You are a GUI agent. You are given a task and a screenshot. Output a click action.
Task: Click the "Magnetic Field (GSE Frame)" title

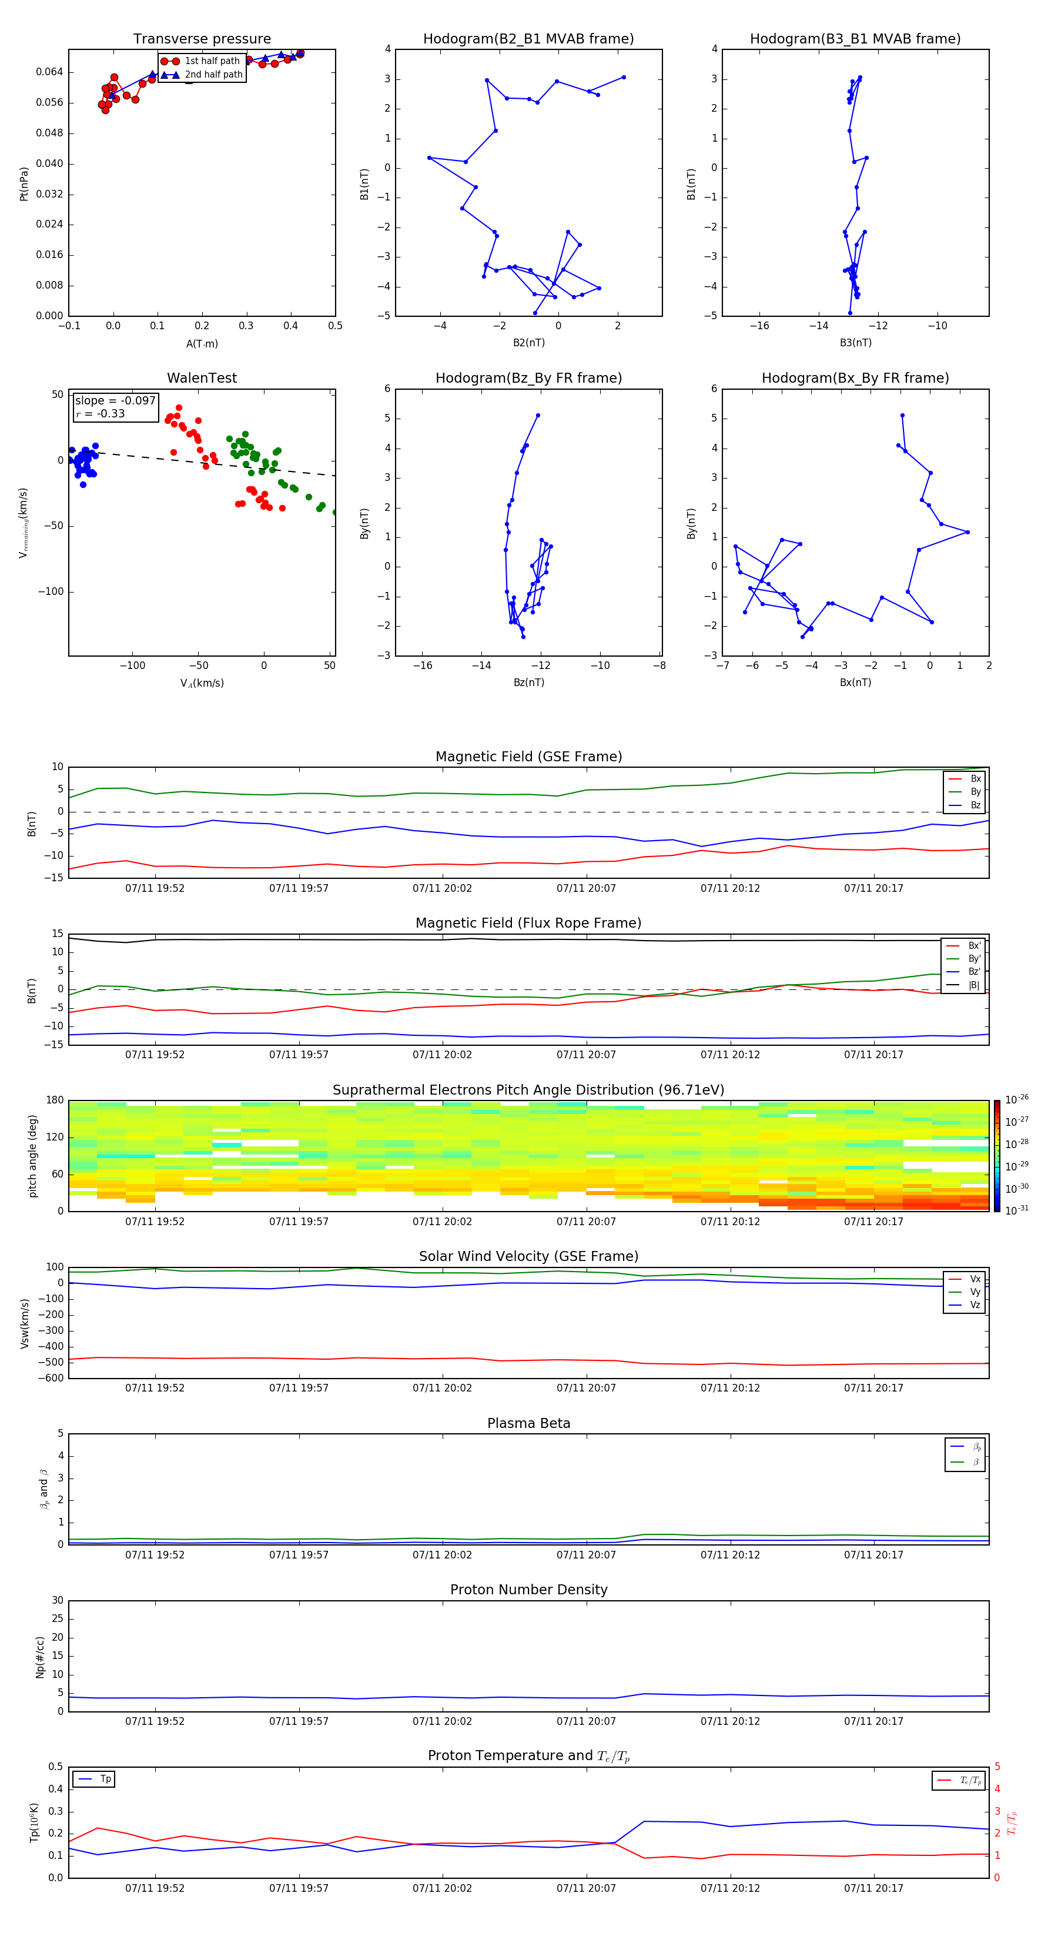coord(528,757)
